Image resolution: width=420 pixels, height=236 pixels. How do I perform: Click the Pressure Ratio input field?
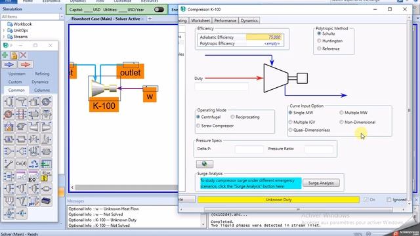coord(319,149)
